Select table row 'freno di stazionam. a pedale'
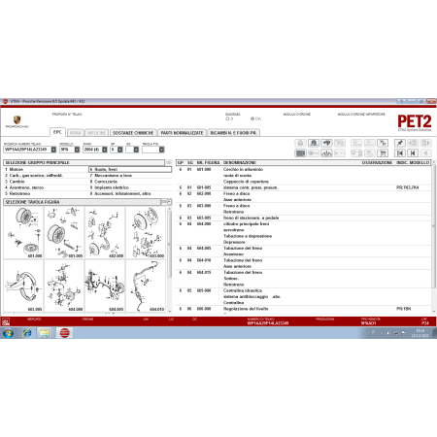The width and height of the screenshot is (437, 437). pos(304,218)
